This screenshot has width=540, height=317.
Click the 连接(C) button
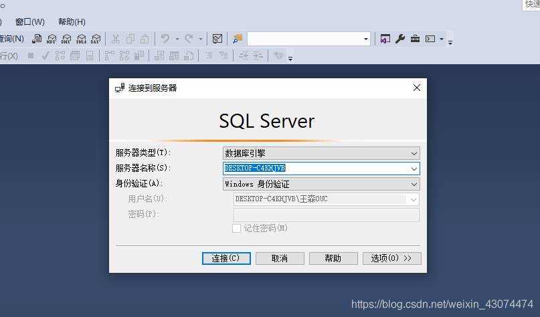point(226,259)
